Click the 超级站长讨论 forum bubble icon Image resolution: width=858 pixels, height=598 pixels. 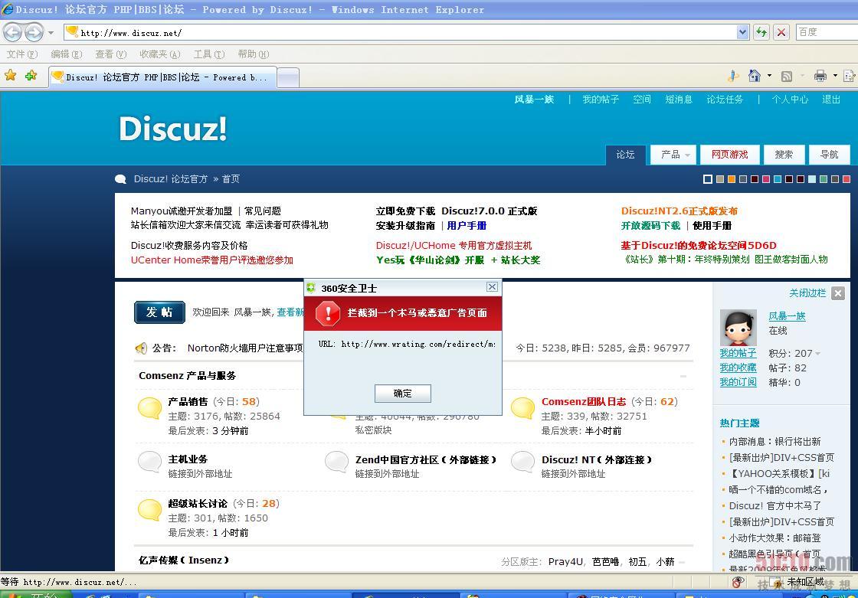pos(149,509)
